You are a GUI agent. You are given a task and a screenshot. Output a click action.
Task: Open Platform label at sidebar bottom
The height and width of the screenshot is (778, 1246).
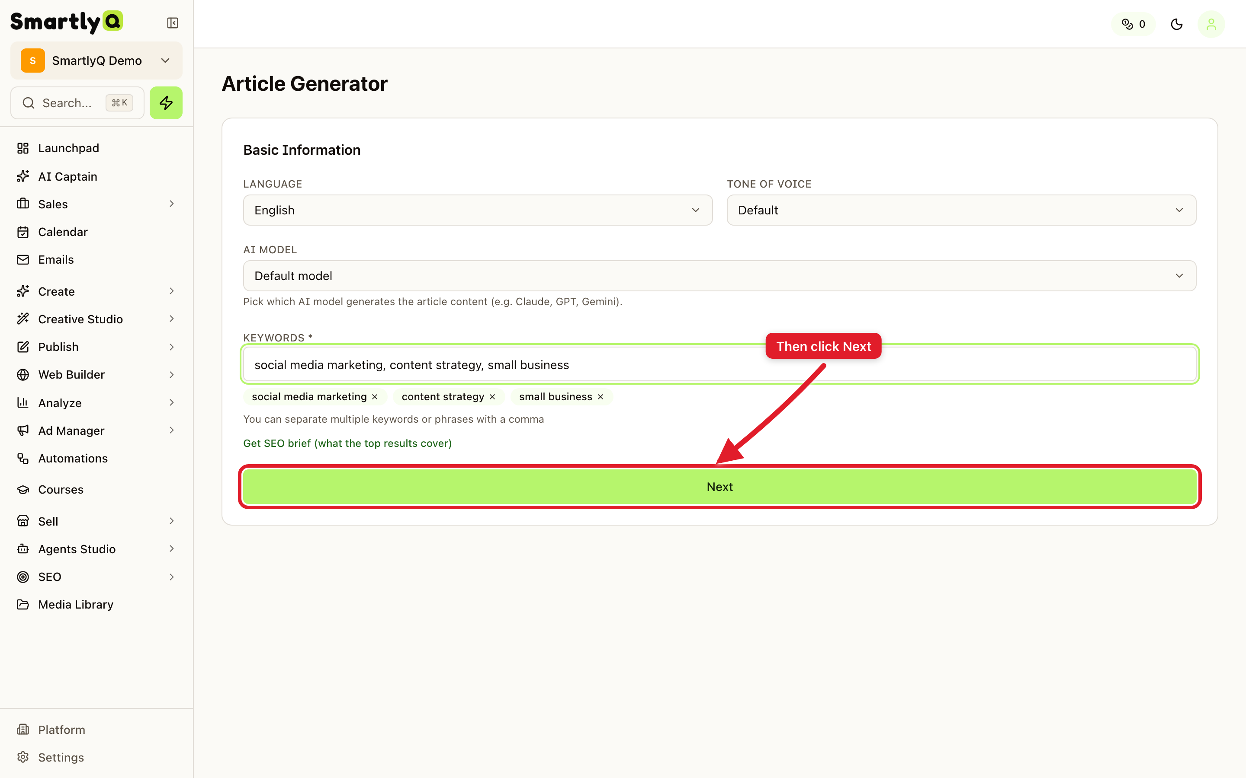click(62, 730)
